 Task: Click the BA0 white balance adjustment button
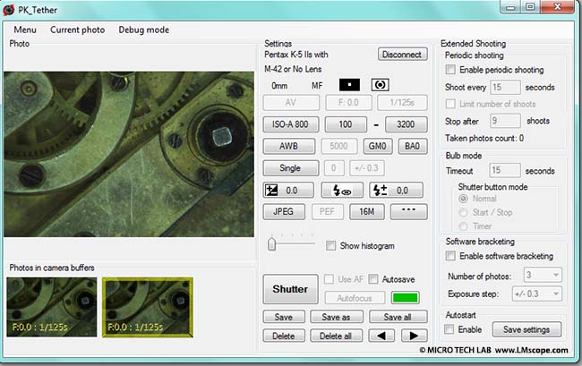click(413, 146)
